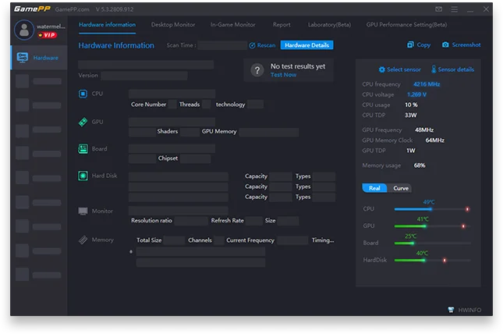503x334 pixels.
Task: Open the Select sensor settings
Action: coord(400,69)
